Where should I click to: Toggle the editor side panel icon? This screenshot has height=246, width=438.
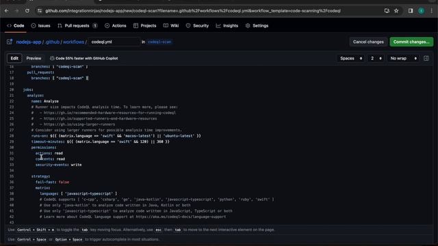click(426, 58)
